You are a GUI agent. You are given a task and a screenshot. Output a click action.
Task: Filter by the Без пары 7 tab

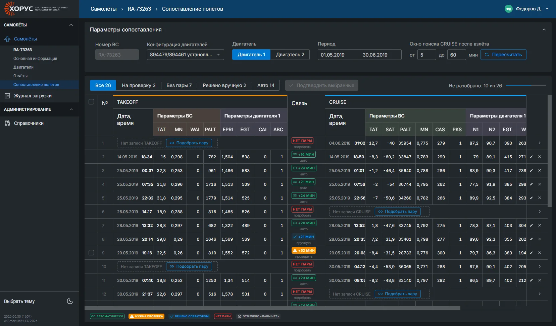tap(179, 85)
